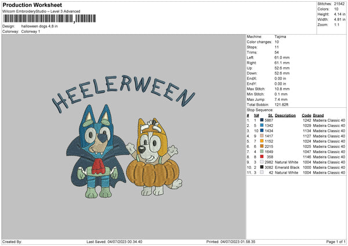Image resolution: width=348 pixels, height=246 pixels.
Task: Click the St. column header
Action: [x=270, y=115]
